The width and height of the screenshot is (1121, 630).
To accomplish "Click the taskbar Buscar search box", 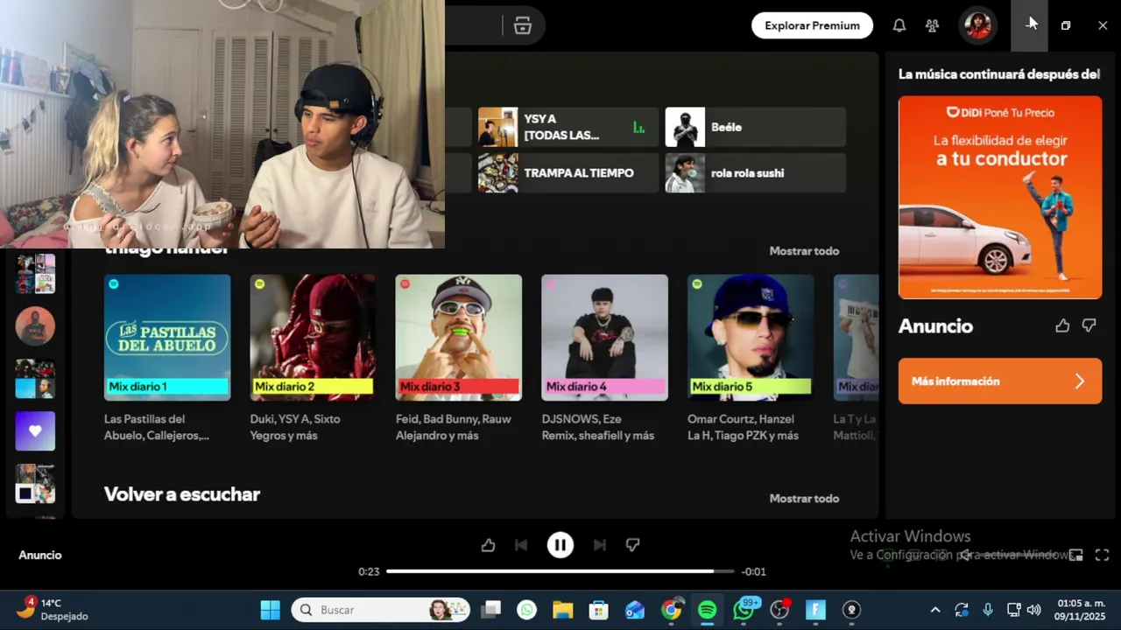I will (x=381, y=610).
